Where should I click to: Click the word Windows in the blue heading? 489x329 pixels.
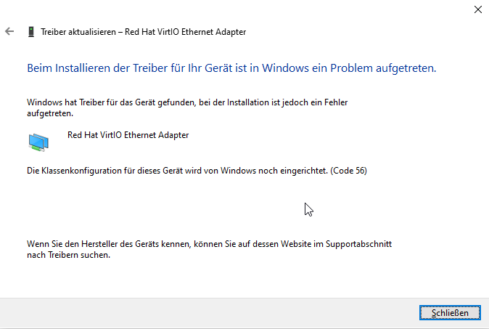tap(285, 68)
